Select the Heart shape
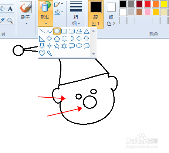This screenshot has width=169, height=153. coord(42,53)
